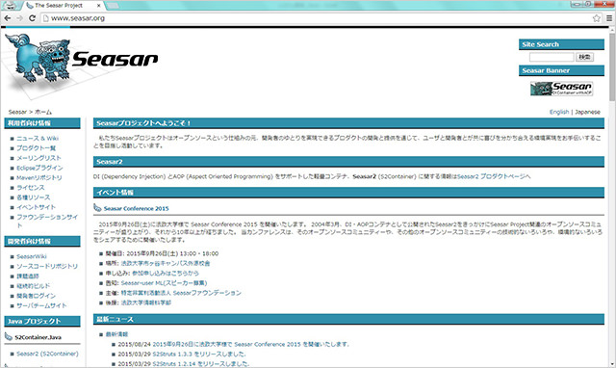This screenshot has width=616, height=368.
Task: Click the icon next to S2Container.Java
Action: click(9, 336)
